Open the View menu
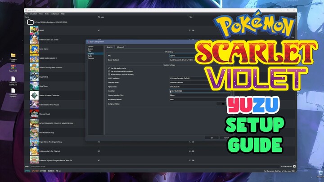The height and width of the screenshot is (182, 324). tap(41, 14)
